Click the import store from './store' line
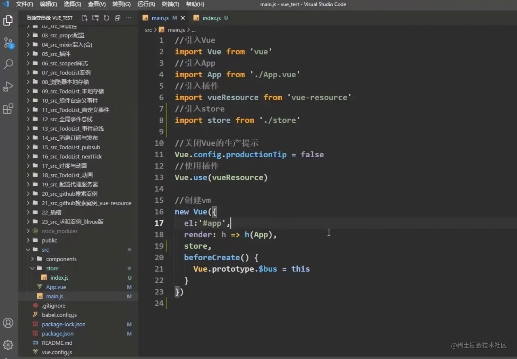This screenshot has height=359, width=517. pyautogui.click(x=237, y=120)
